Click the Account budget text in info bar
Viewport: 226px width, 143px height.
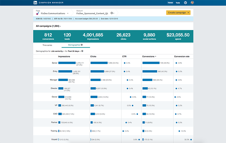tap(87, 19)
